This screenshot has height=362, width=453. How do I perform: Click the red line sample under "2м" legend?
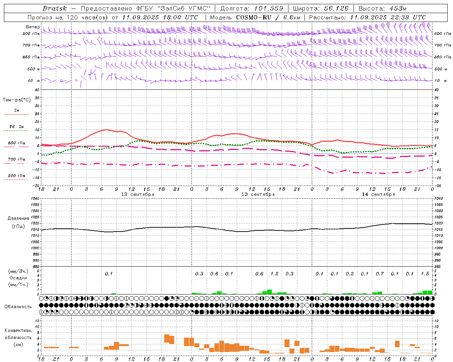pos(16,115)
